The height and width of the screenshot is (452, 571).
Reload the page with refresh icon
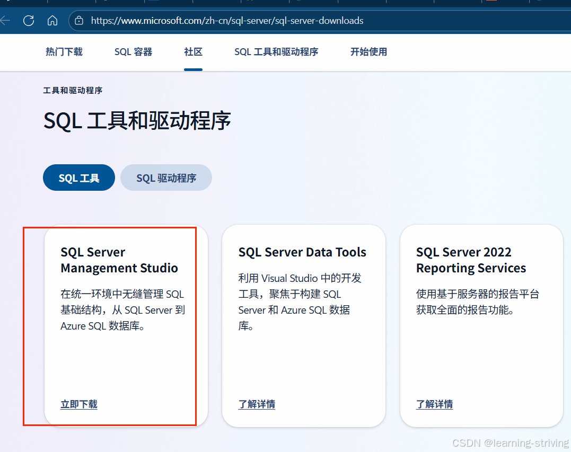tap(29, 20)
